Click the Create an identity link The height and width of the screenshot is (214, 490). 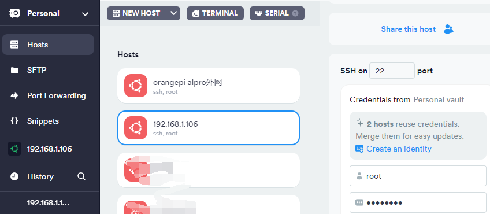tap(399, 149)
